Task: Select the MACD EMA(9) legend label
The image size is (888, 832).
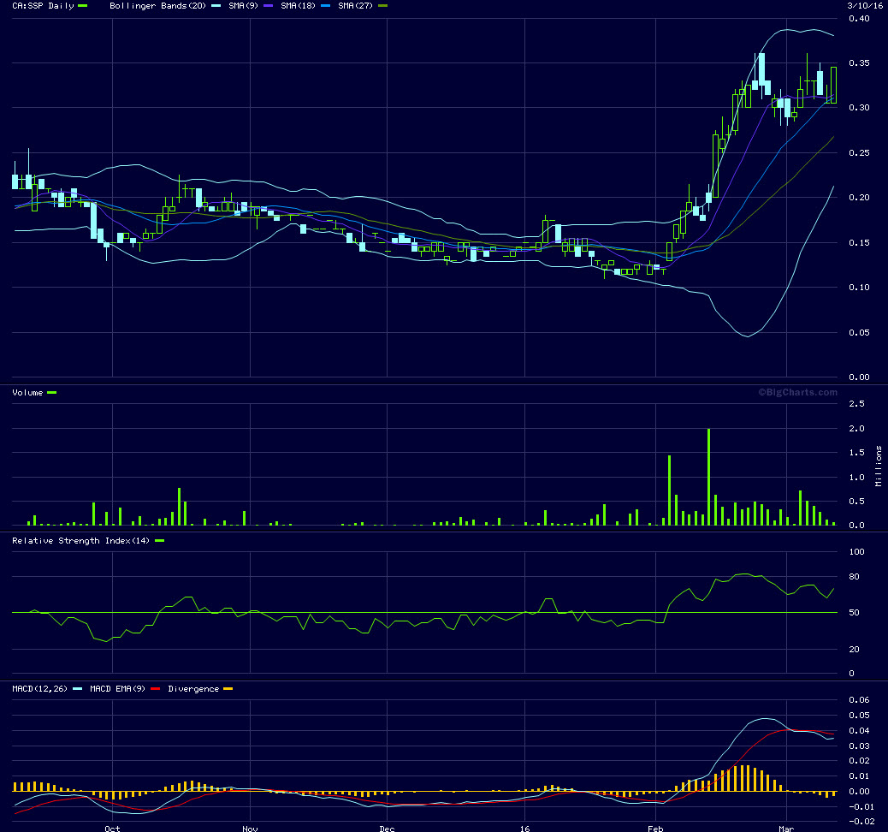Action: coord(117,688)
